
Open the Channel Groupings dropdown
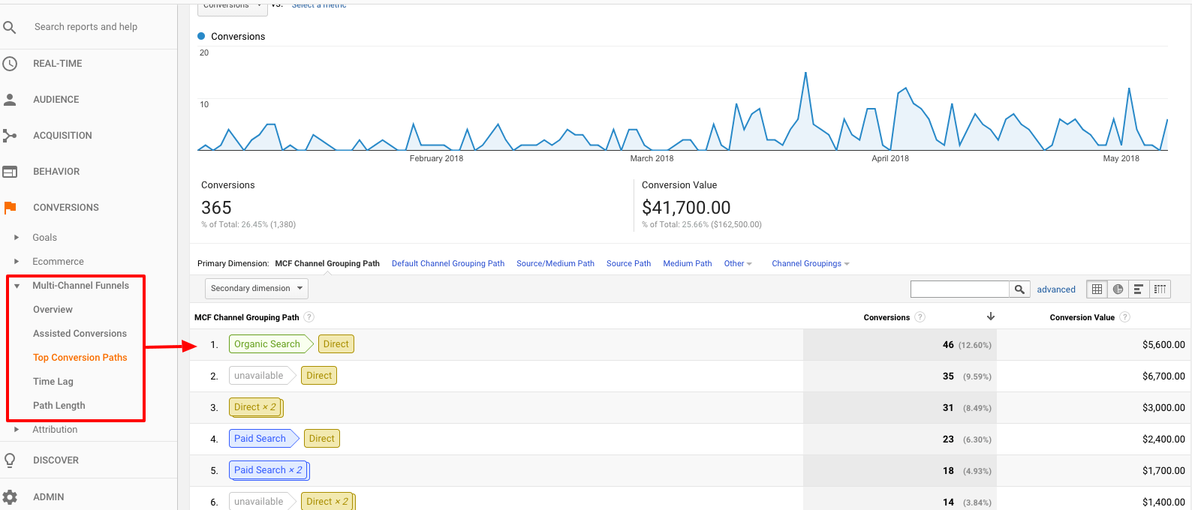click(810, 264)
